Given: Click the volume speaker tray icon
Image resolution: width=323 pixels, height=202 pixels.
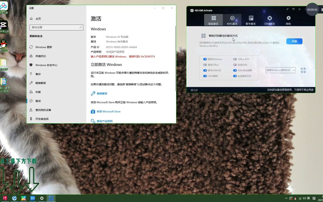Looking at the screenshot, I should 304,198.
